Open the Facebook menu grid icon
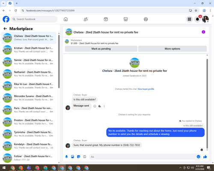This screenshot has width=214, height=171. (189, 19)
